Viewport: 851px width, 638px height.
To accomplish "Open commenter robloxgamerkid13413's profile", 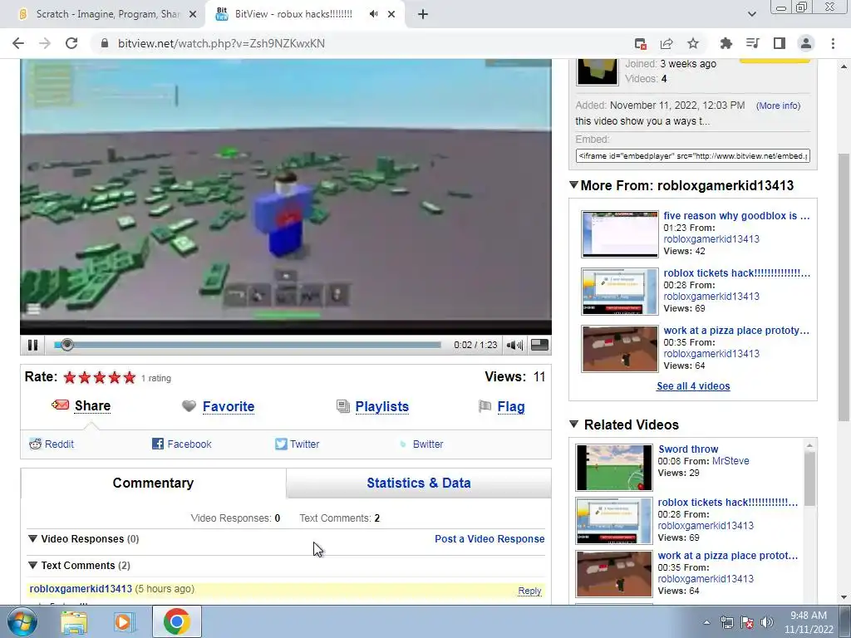I will click(81, 589).
